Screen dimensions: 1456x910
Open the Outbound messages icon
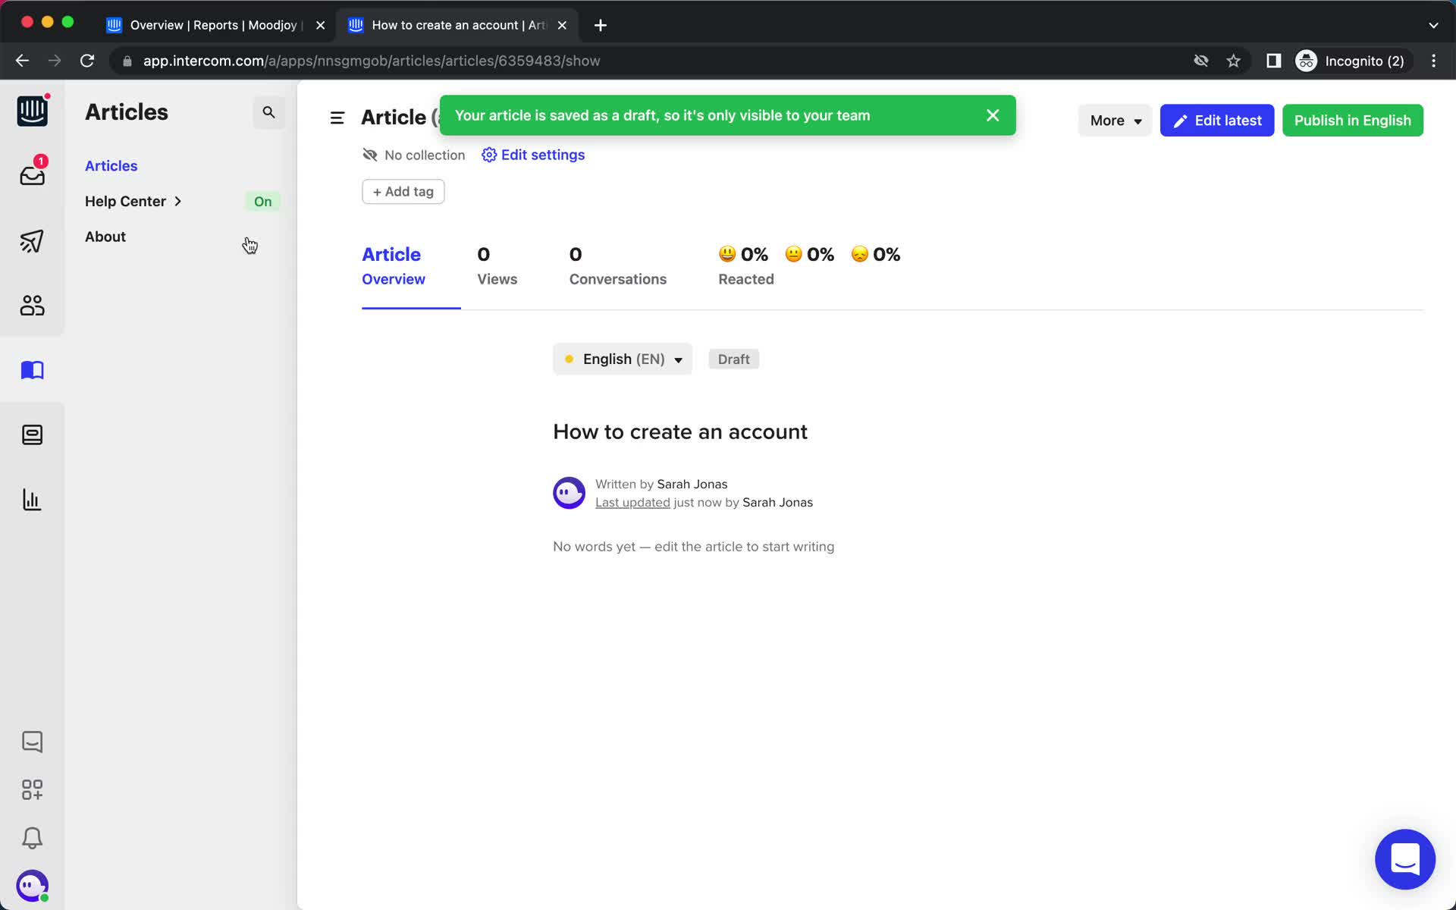pyautogui.click(x=33, y=241)
